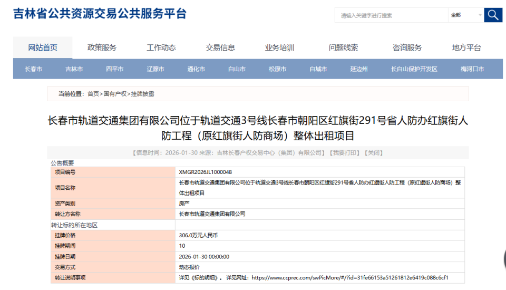Type in the keyword search field
The image size is (506, 290).
coord(391,15)
